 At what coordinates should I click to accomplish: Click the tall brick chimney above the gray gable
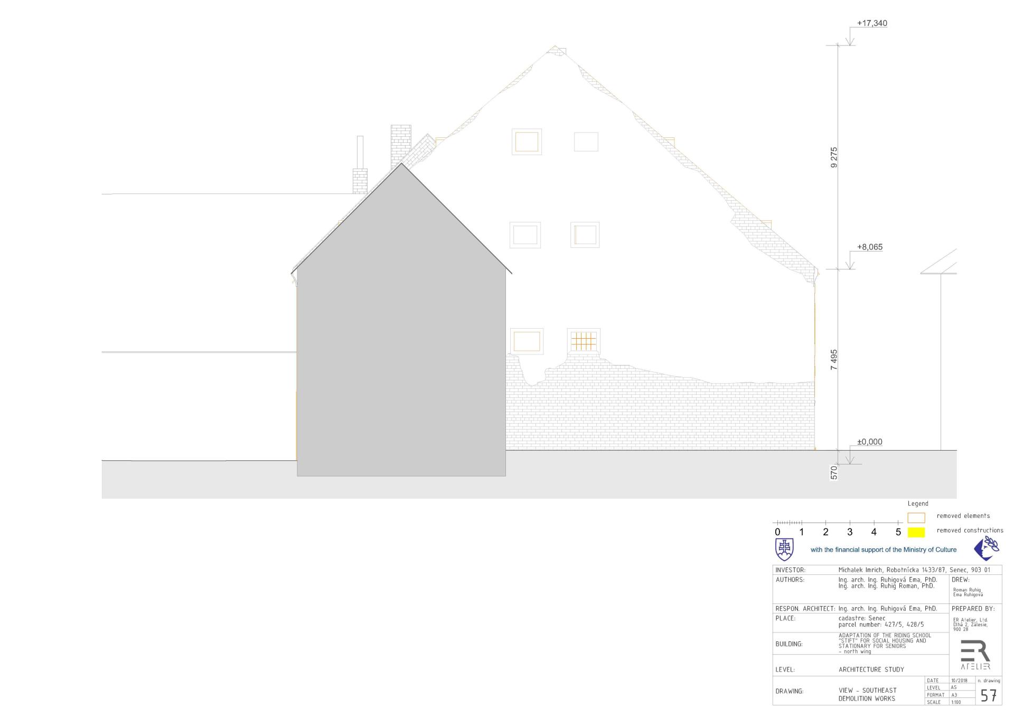point(401,143)
